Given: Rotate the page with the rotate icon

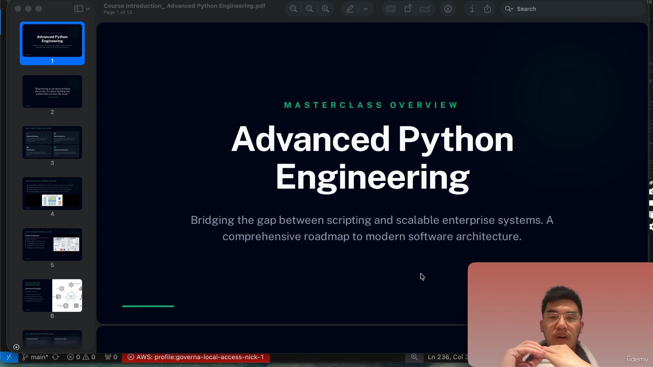Looking at the screenshot, I should [x=408, y=9].
